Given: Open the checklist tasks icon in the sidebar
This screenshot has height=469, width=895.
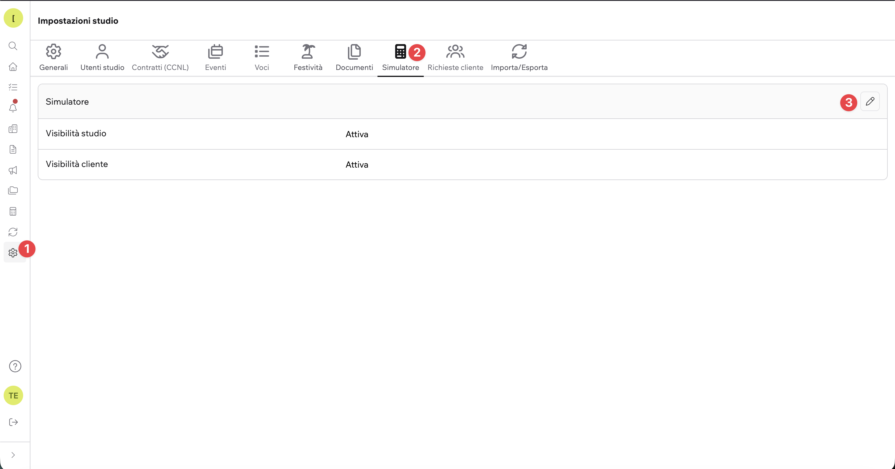Looking at the screenshot, I should [x=13, y=87].
